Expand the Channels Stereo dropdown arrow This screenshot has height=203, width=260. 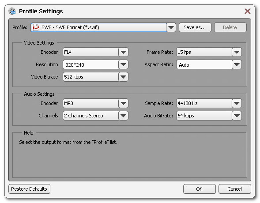[x=123, y=116]
